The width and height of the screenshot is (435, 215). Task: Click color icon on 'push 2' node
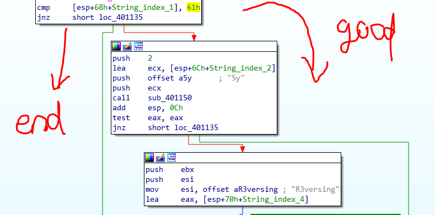(x=116, y=46)
